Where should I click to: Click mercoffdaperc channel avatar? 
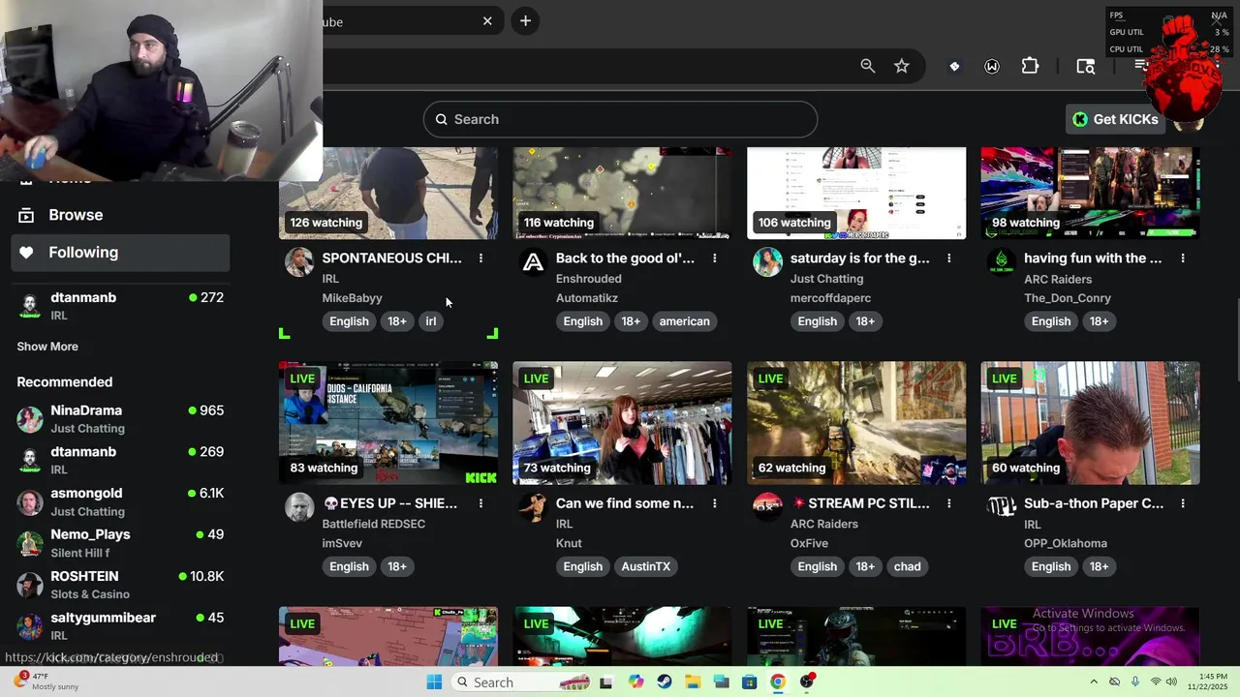(768, 262)
